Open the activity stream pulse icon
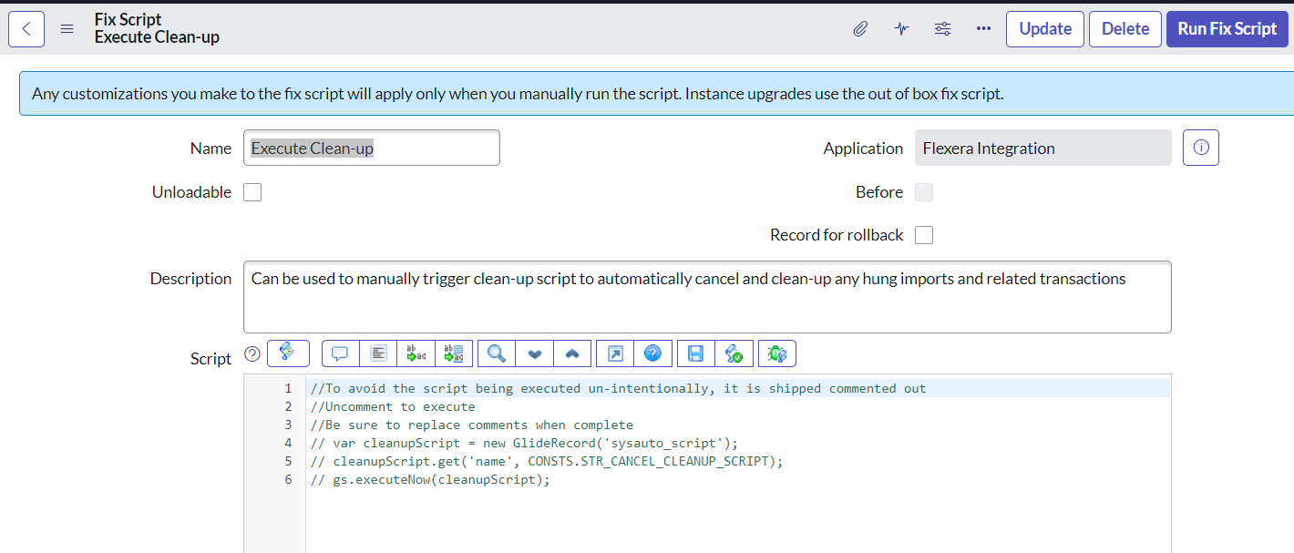This screenshot has width=1294, height=553. pyautogui.click(x=901, y=28)
